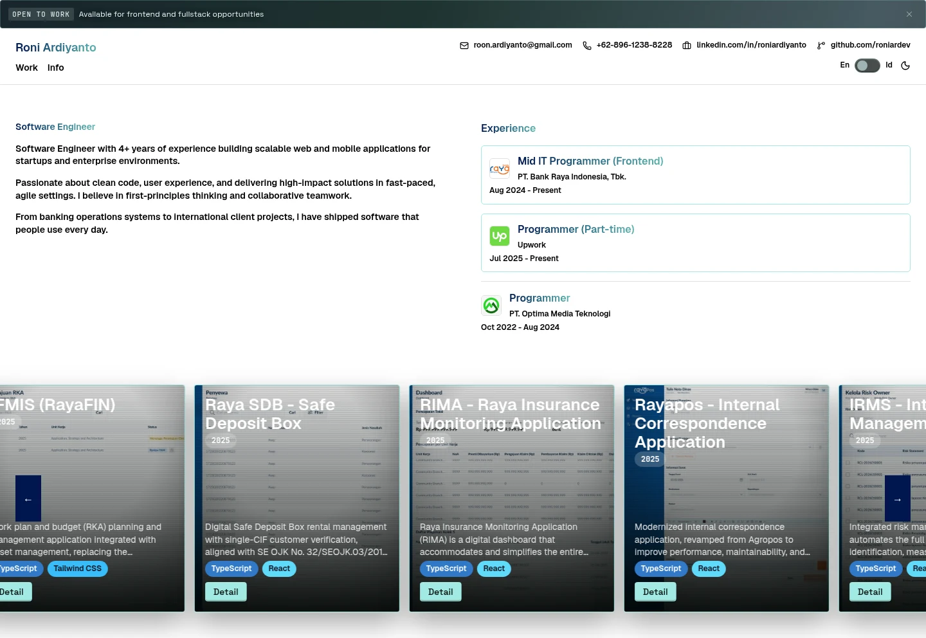Open Detail for IRMS risk management card

(x=870, y=592)
